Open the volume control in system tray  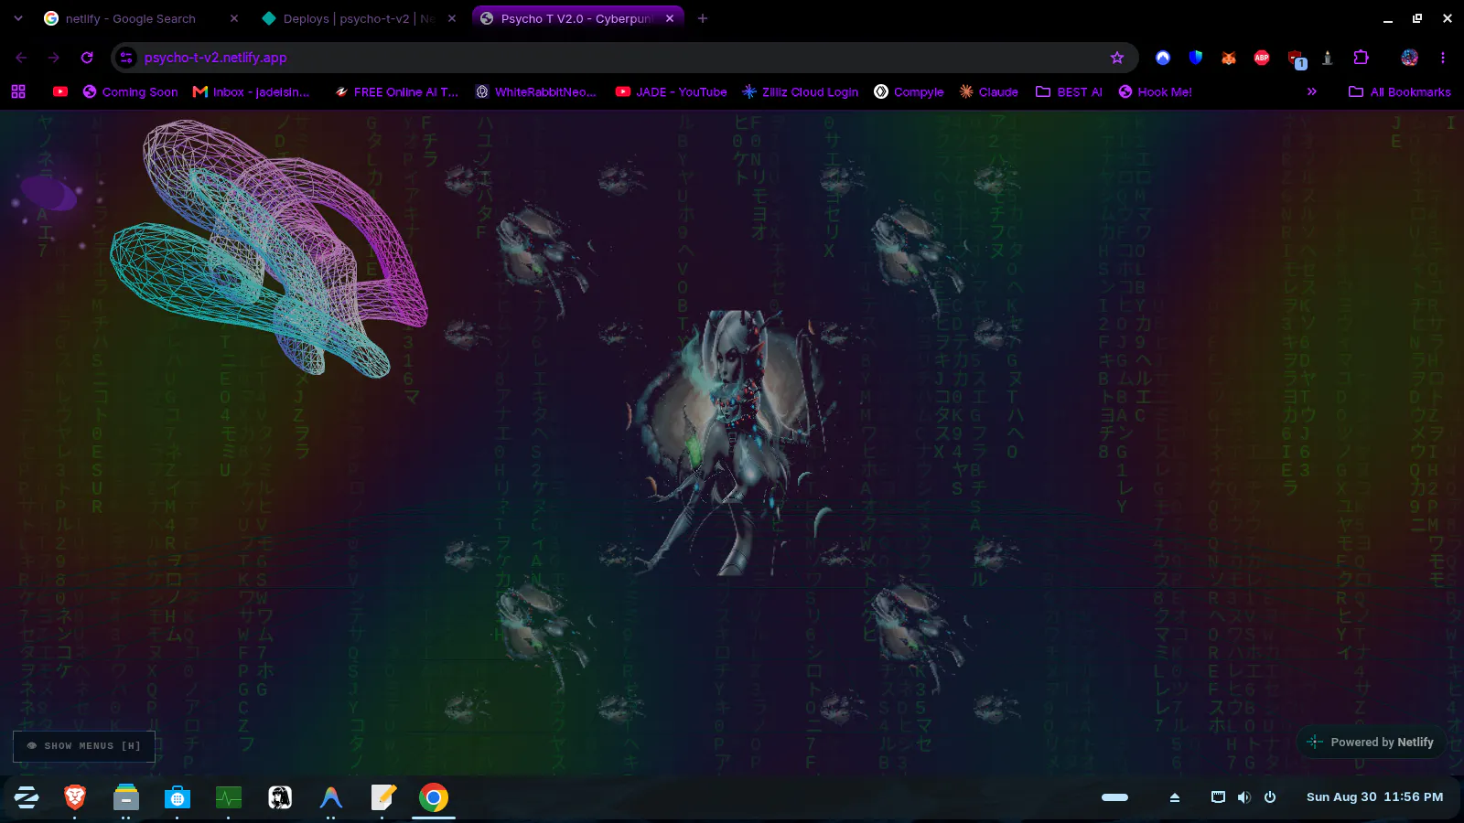pos(1243,797)
